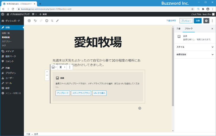Click the post title 愛知牧場
The height and width of the screenshot is (136, 216).
tap(98, 43)
